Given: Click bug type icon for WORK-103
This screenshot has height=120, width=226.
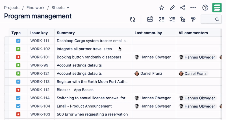Looking at the screenshot, I should tap(18, 114).
